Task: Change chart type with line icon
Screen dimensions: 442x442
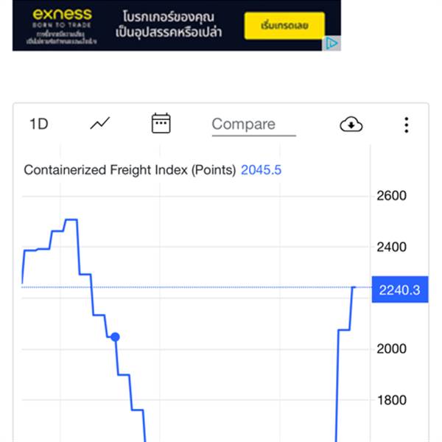Action: tap(100, 124)
